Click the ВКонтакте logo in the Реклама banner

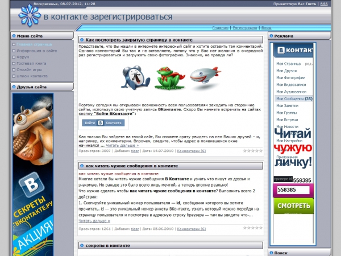[293, 51]
